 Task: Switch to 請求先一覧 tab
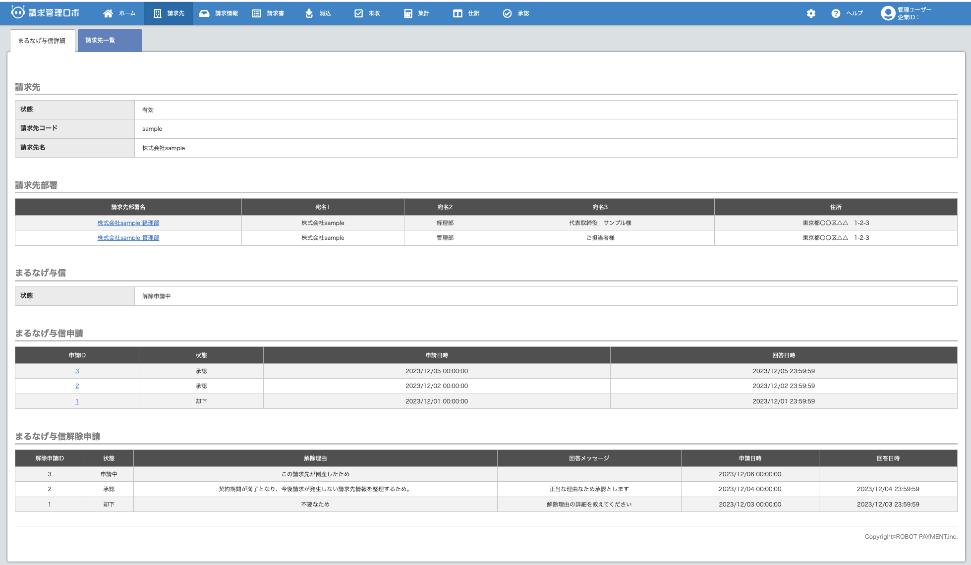(110, 40)
